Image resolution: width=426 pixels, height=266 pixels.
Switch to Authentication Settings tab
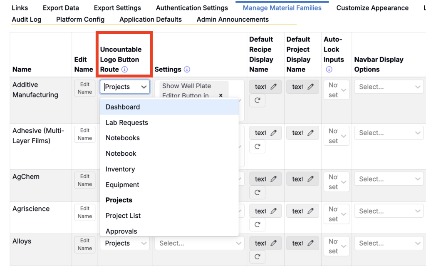pos(192,8)
